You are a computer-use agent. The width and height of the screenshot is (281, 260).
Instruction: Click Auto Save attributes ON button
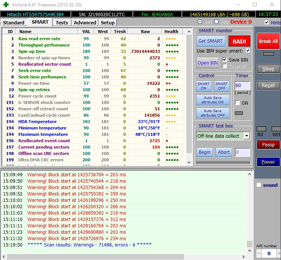click(x=213, y=100)
